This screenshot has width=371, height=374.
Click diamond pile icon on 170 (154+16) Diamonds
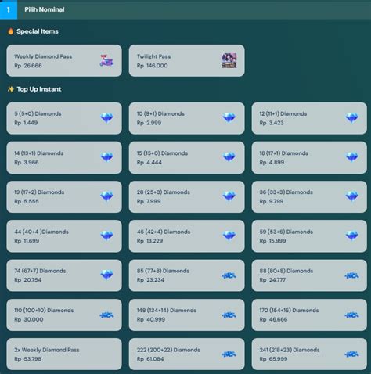(351, 315)
